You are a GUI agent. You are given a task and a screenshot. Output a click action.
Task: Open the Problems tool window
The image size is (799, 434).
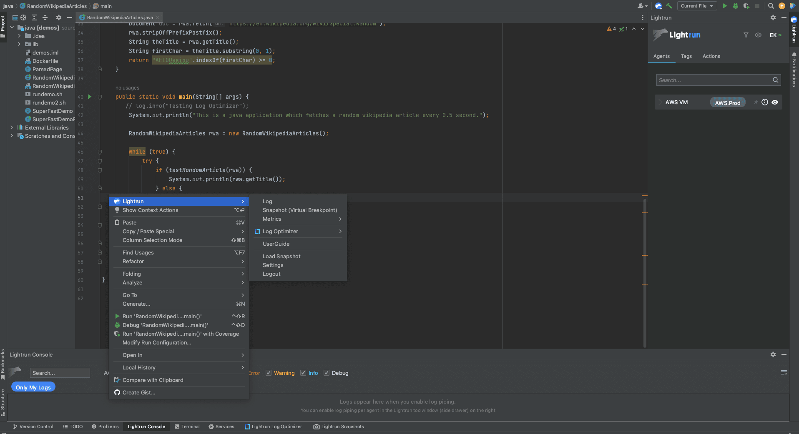click(105, 427)
